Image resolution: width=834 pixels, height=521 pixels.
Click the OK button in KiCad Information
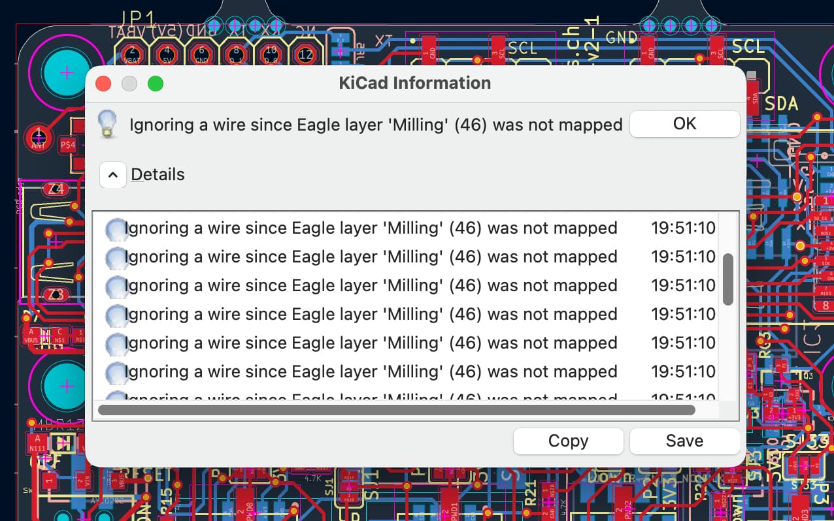[x=684, y=124]
